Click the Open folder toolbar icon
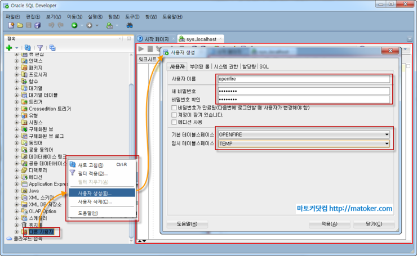Viewport: 417px width, 256px height. [20, 25]
